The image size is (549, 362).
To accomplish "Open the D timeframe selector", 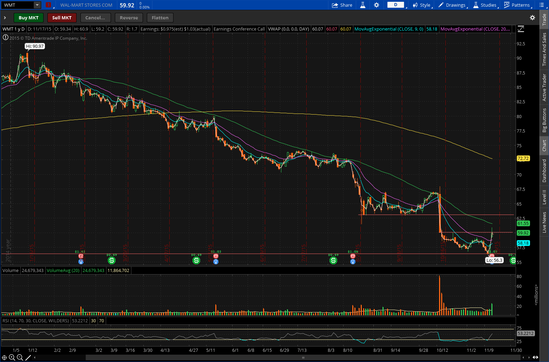I will pos(396,5).
